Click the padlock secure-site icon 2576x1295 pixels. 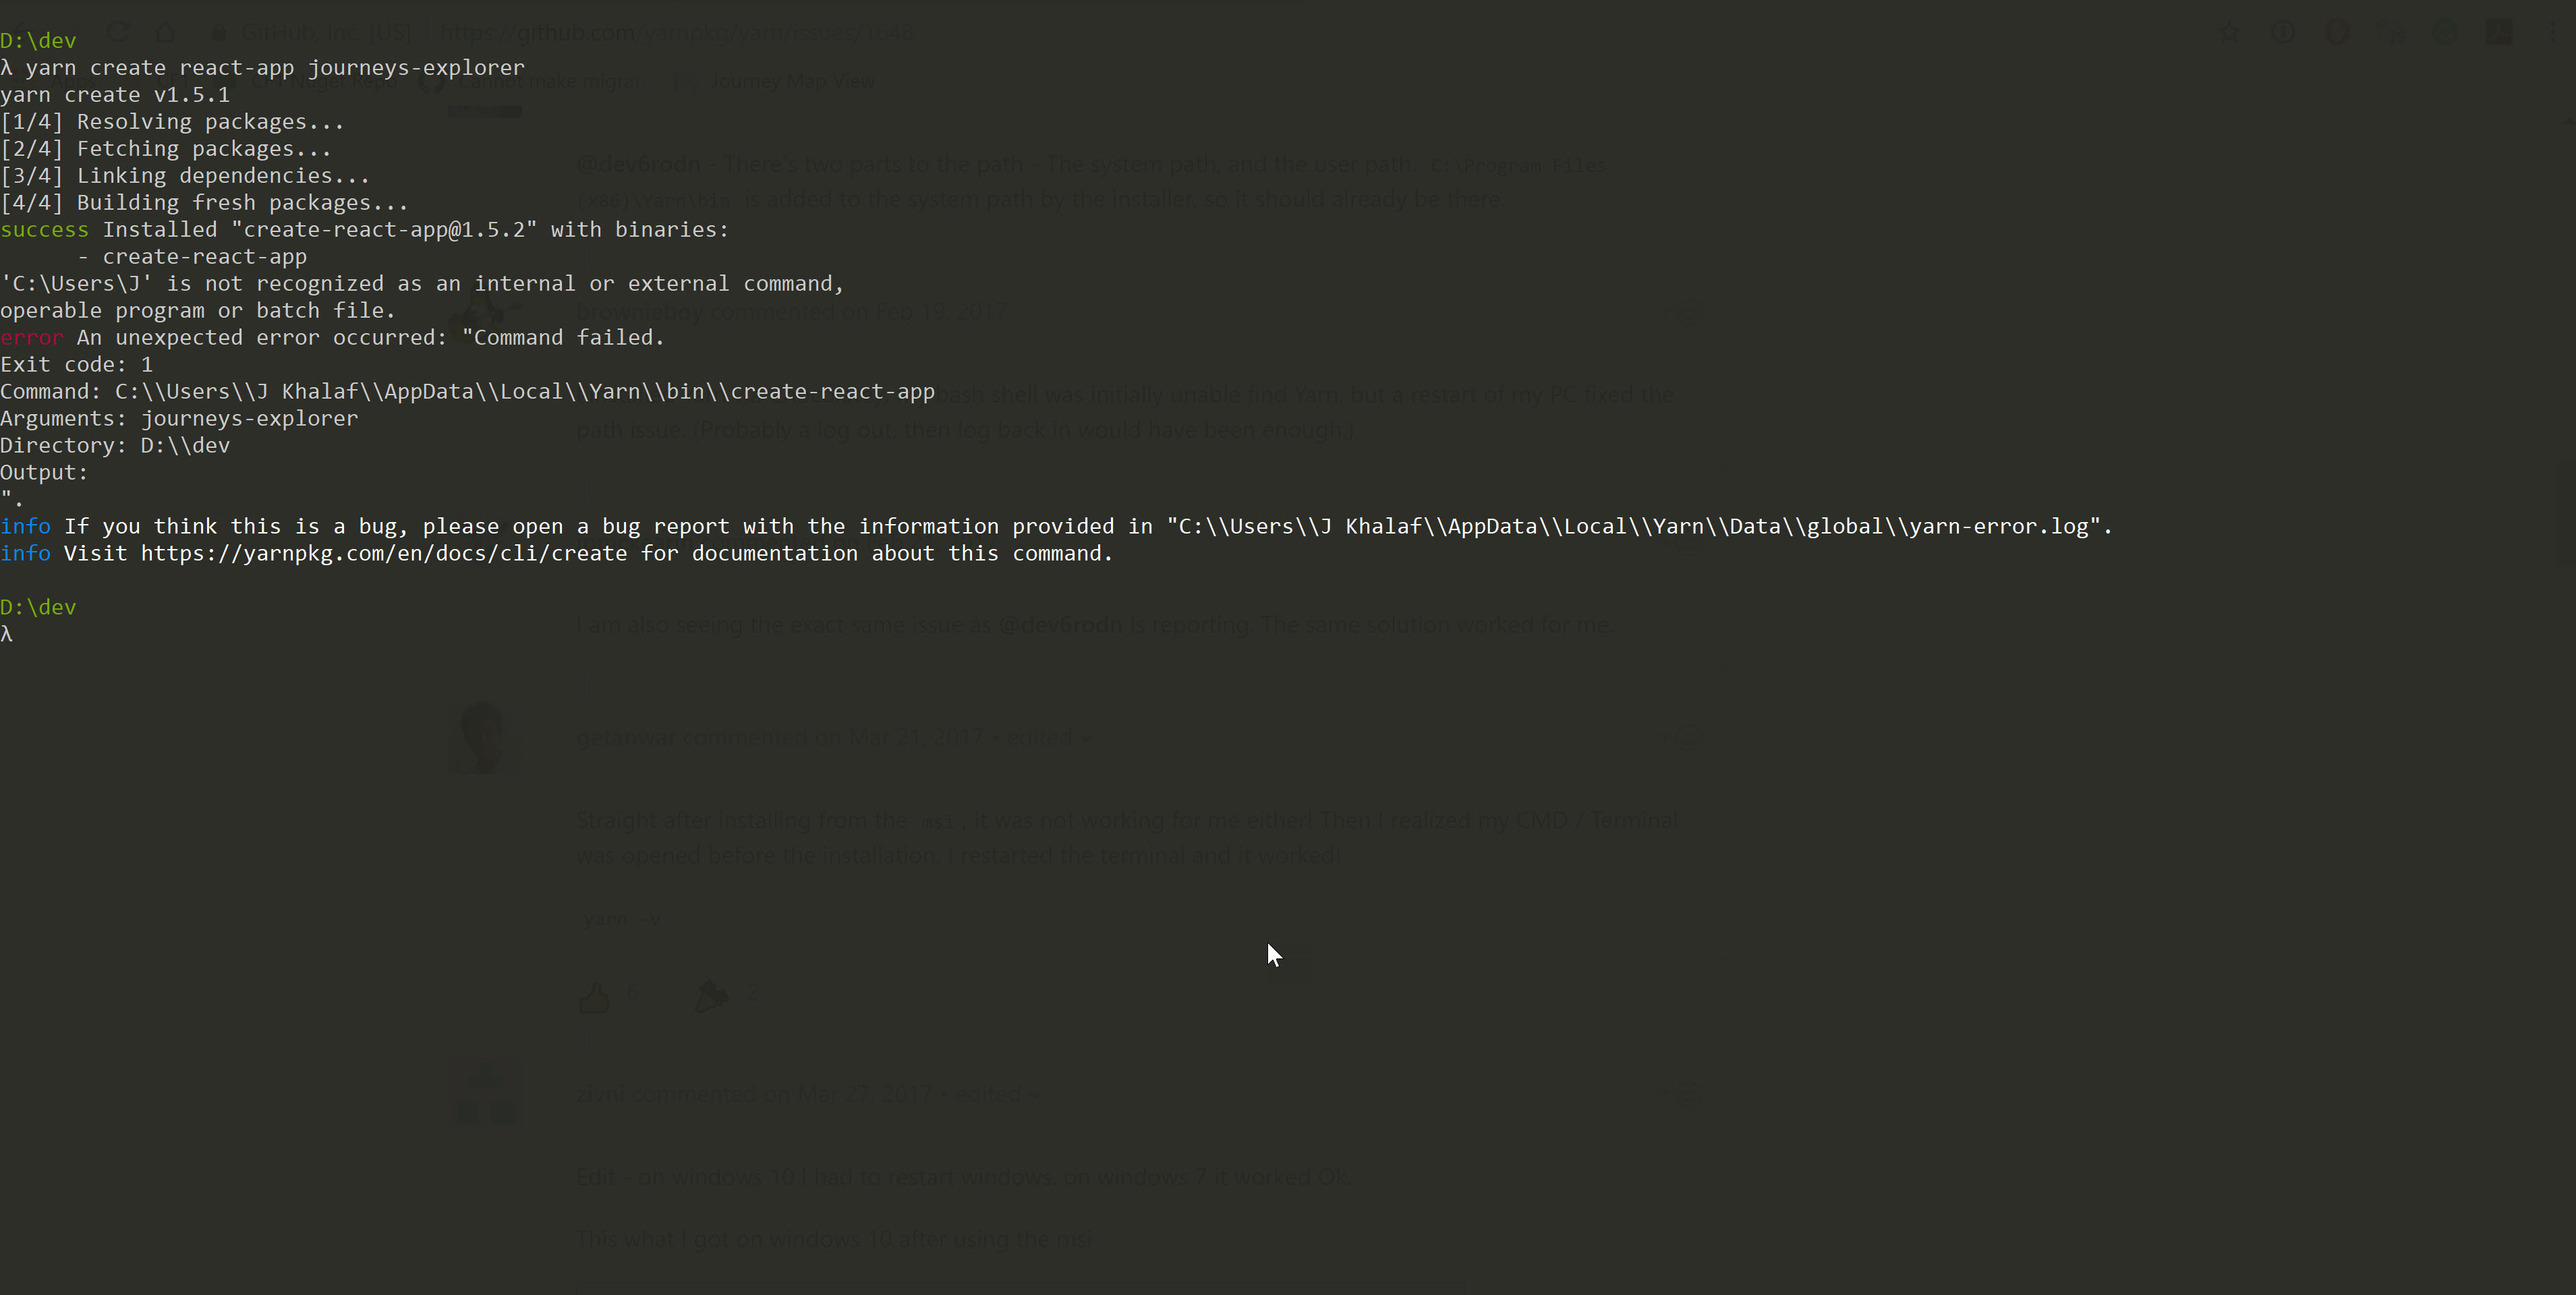tap(219, 33)
